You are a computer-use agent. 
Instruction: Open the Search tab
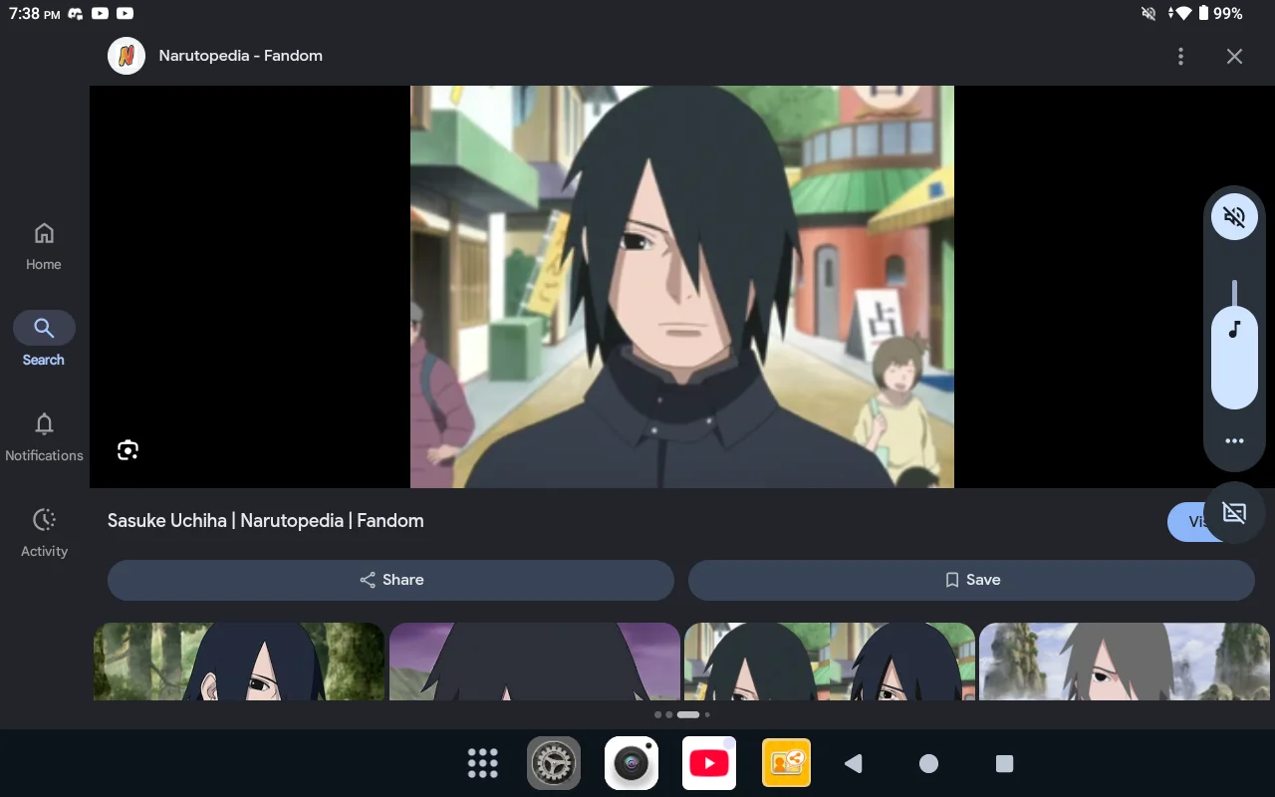pyautogui.click(x=44, y=340)
